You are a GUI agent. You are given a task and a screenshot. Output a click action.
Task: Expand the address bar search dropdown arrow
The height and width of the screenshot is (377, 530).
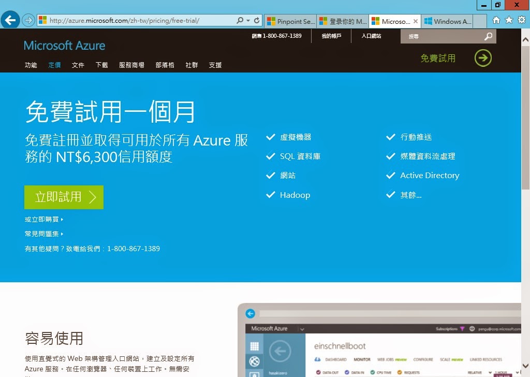(x=248, y=20)
